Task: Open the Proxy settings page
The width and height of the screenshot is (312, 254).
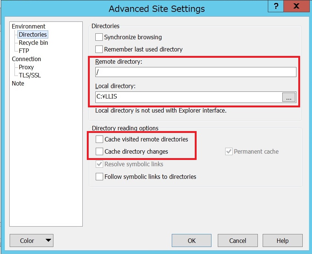Action: point(26,67)
